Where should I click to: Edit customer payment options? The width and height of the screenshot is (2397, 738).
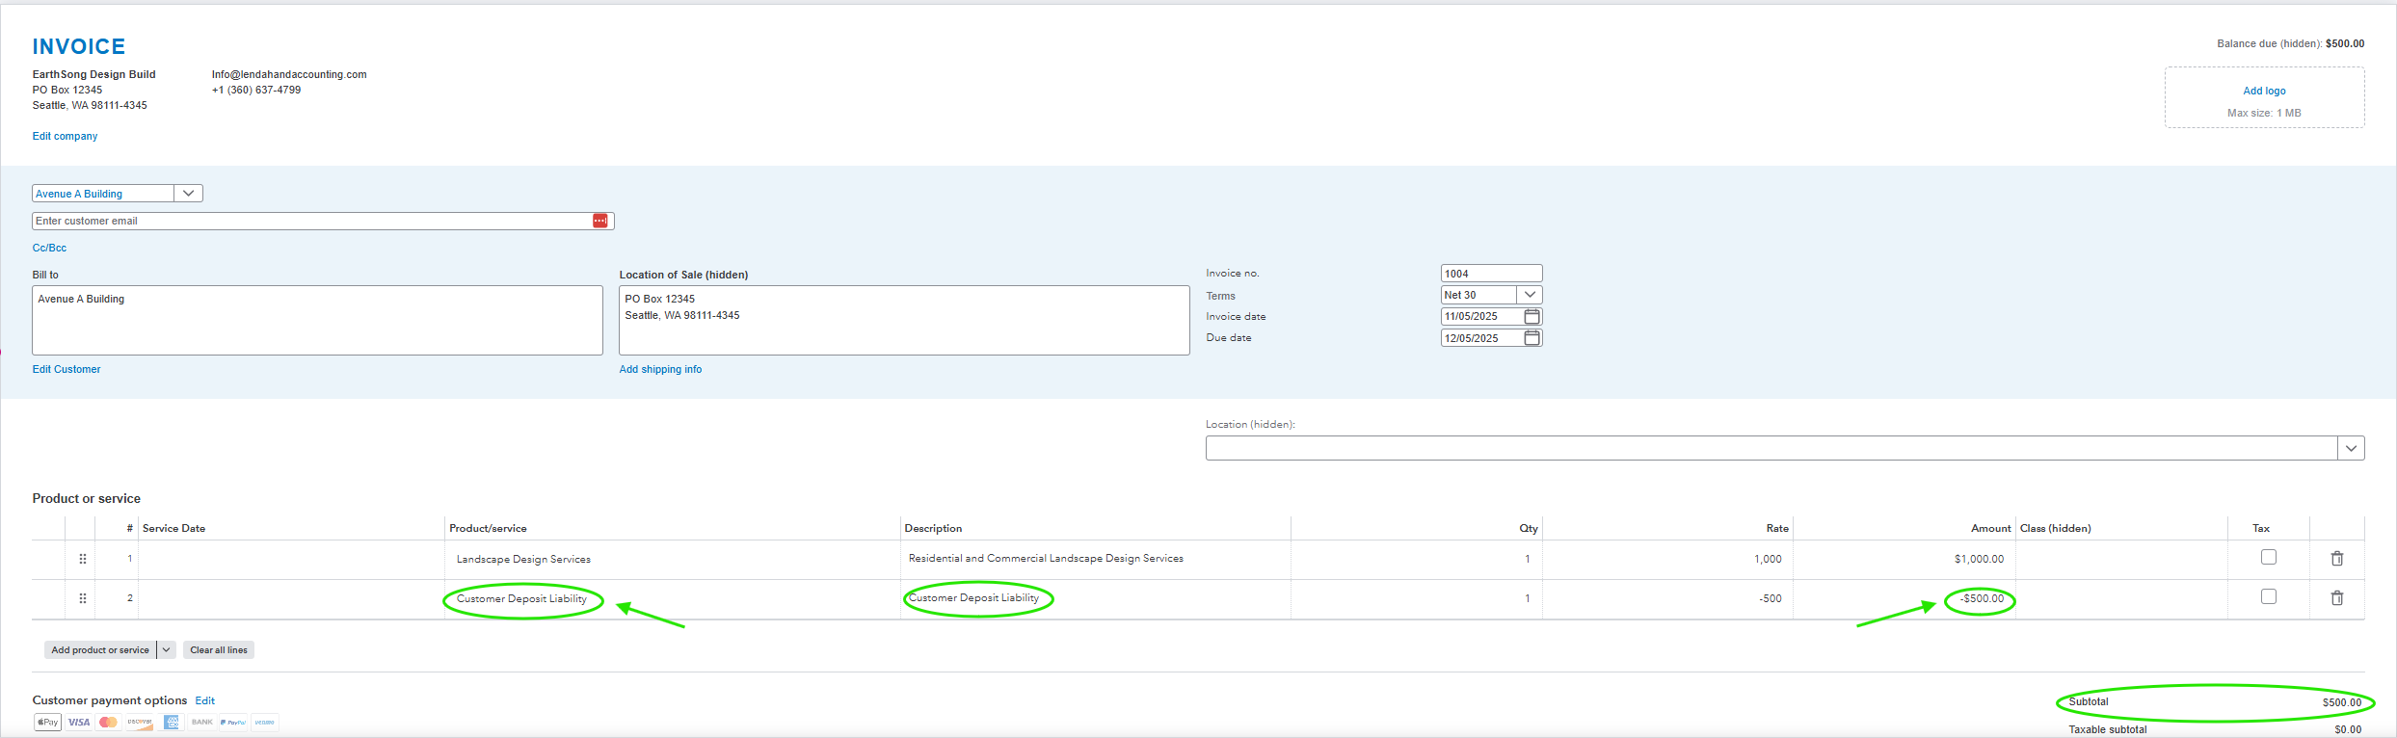coord(205,700)
